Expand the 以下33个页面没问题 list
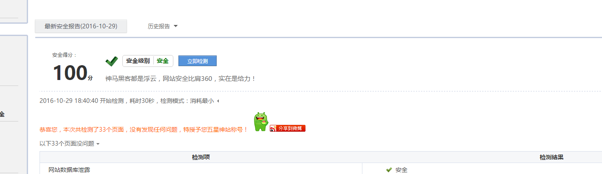602x174 pixels. tap(70, 144)
